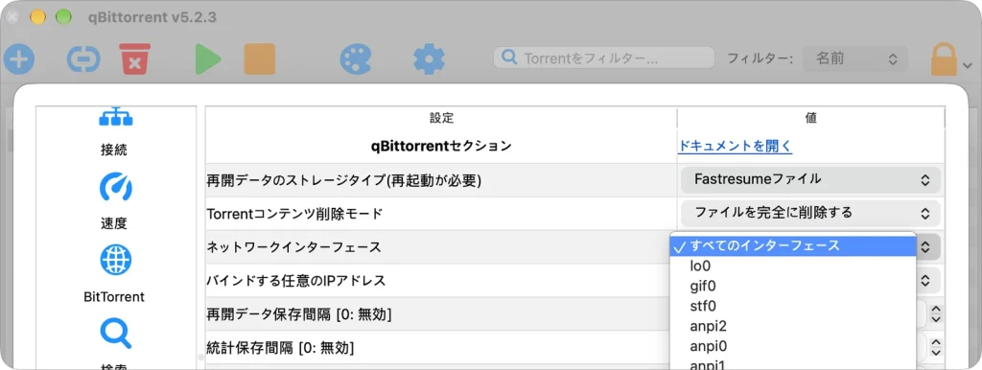The height and width of the screenshot is (370, 982).
Task: Open the ファイルを完全に削除する dropdown
Action: (x=810, y=213)
